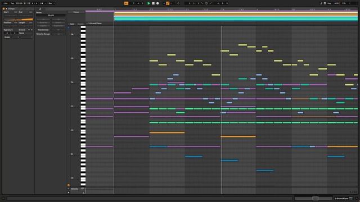Viewport: 360px width, 202px height.
Task: Arm the Arrangement Record button
Action: tap(157, 3)
